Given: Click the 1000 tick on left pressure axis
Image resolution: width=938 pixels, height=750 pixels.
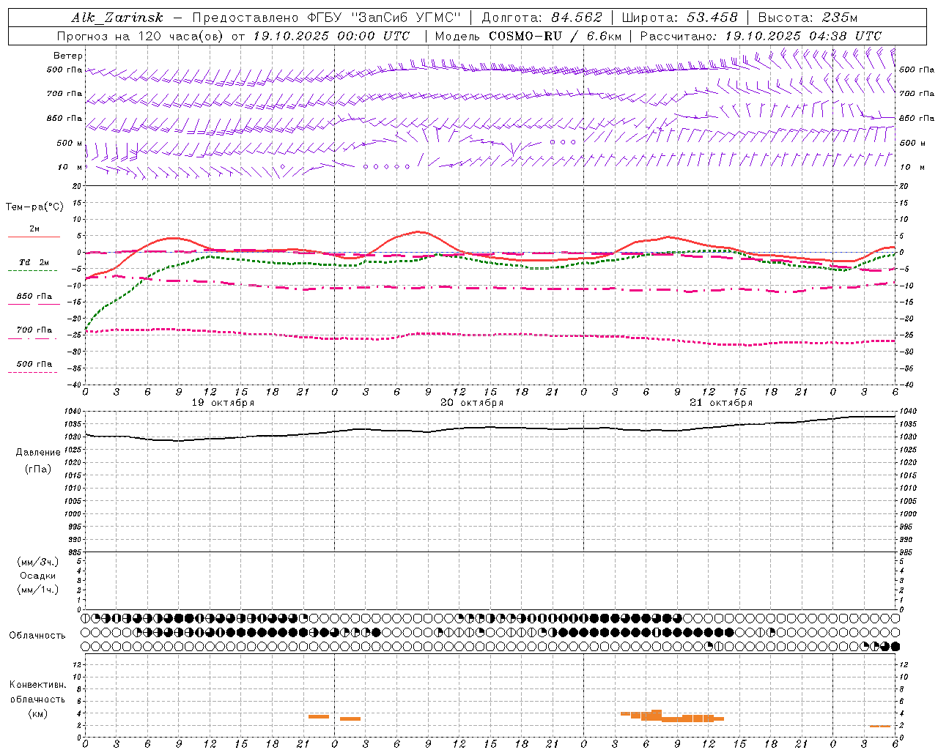Looking at the screenshot, I should [74, 514].
